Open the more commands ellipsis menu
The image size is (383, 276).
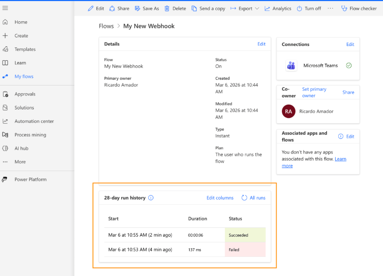click(331, 8)
